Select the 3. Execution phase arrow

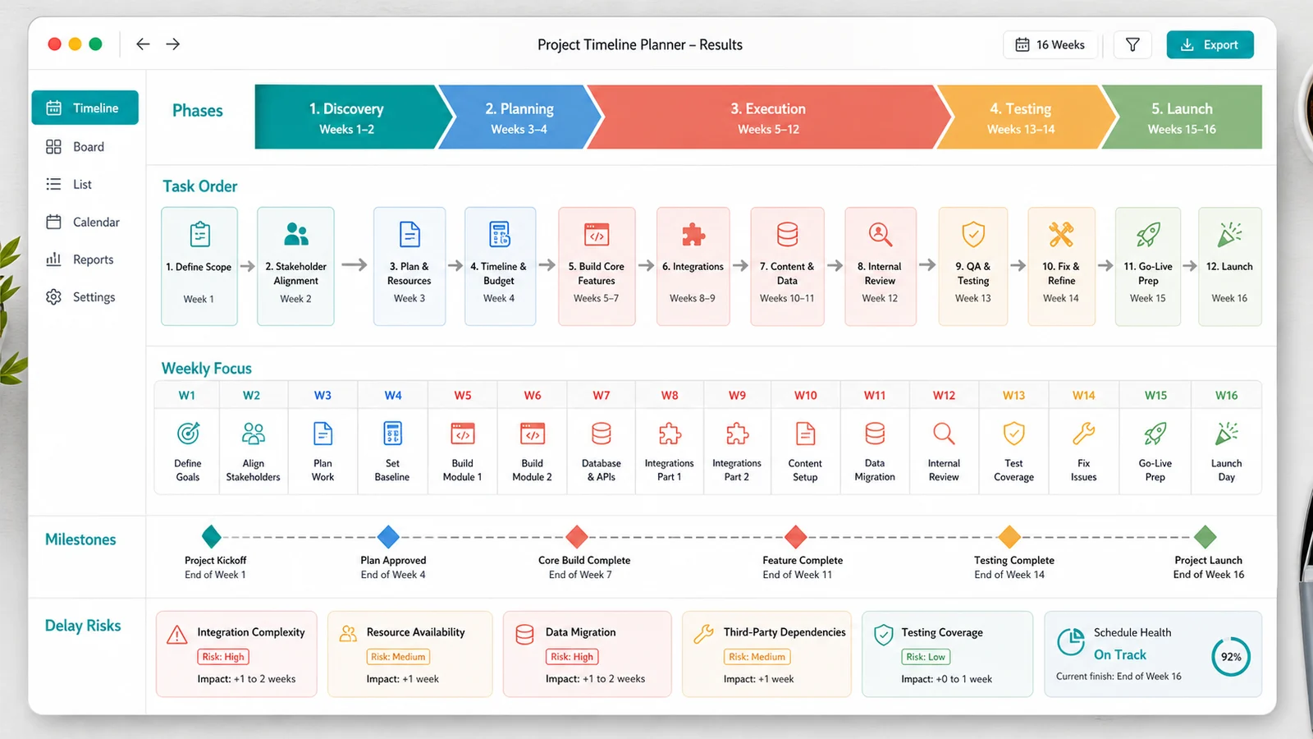(768, 117)
